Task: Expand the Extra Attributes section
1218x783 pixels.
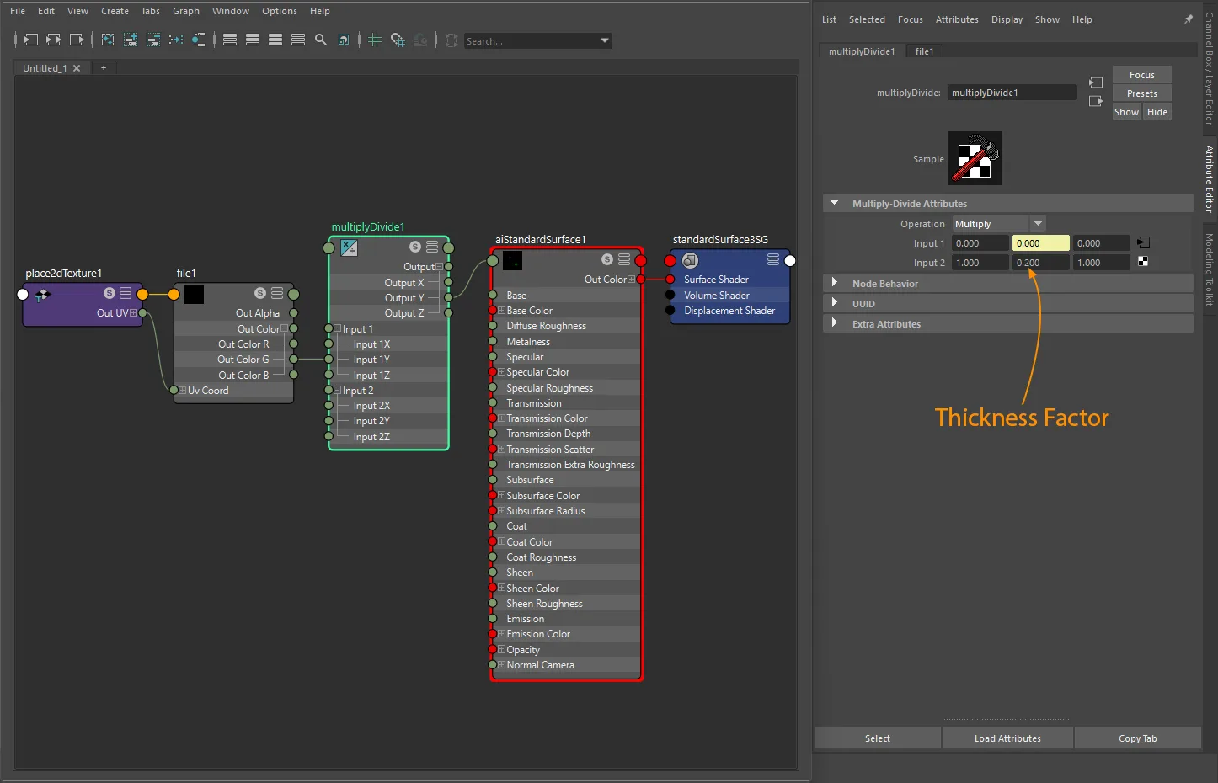Action: point(835,323)
